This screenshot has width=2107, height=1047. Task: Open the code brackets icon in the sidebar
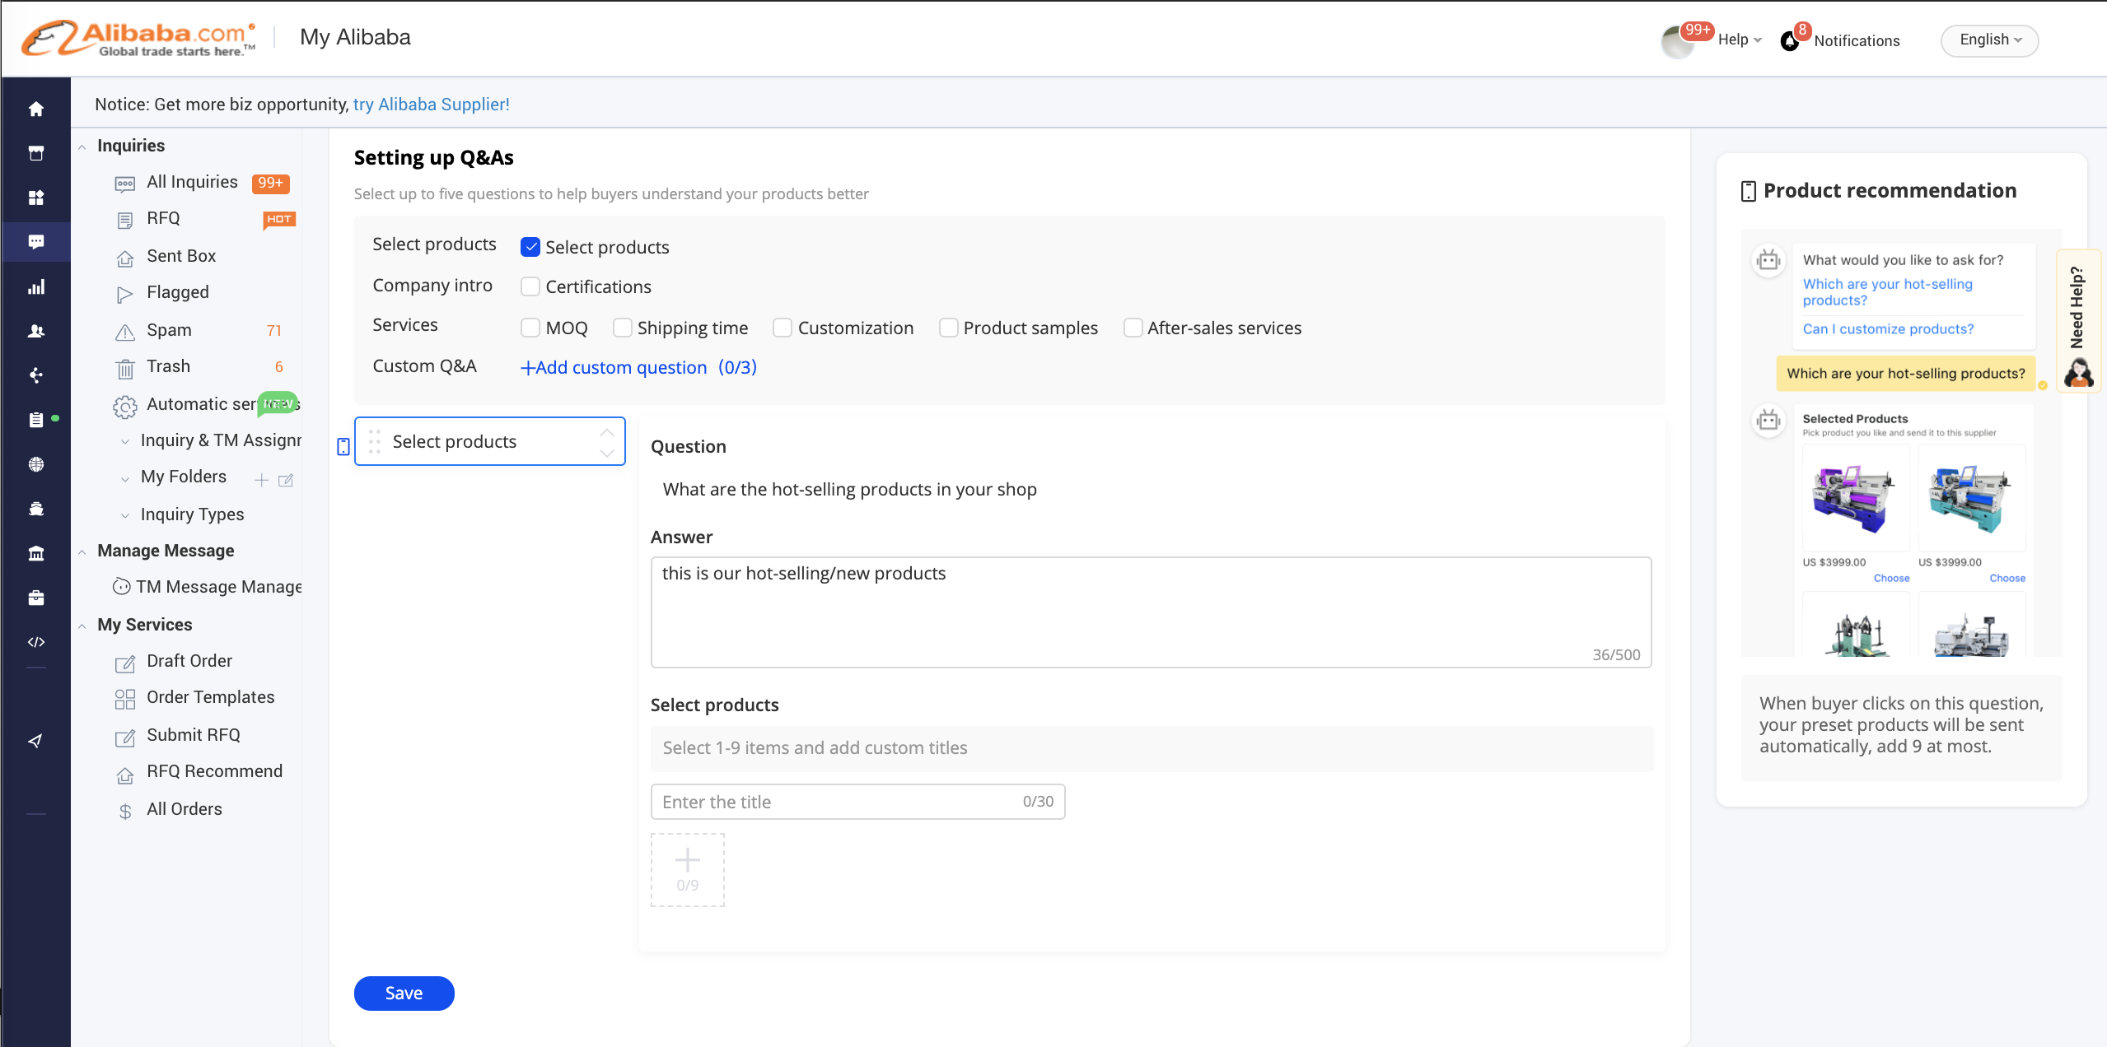(36, 642)
